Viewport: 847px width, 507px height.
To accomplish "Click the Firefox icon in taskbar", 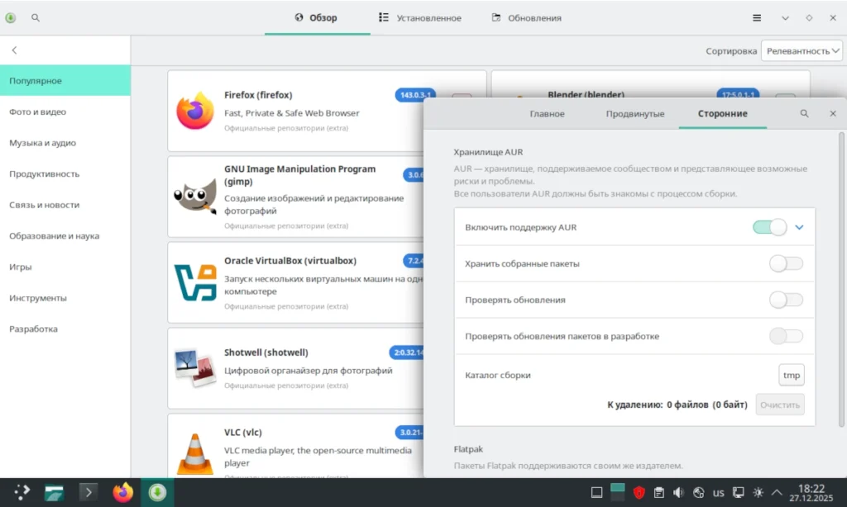I will (x=123, y=492).
